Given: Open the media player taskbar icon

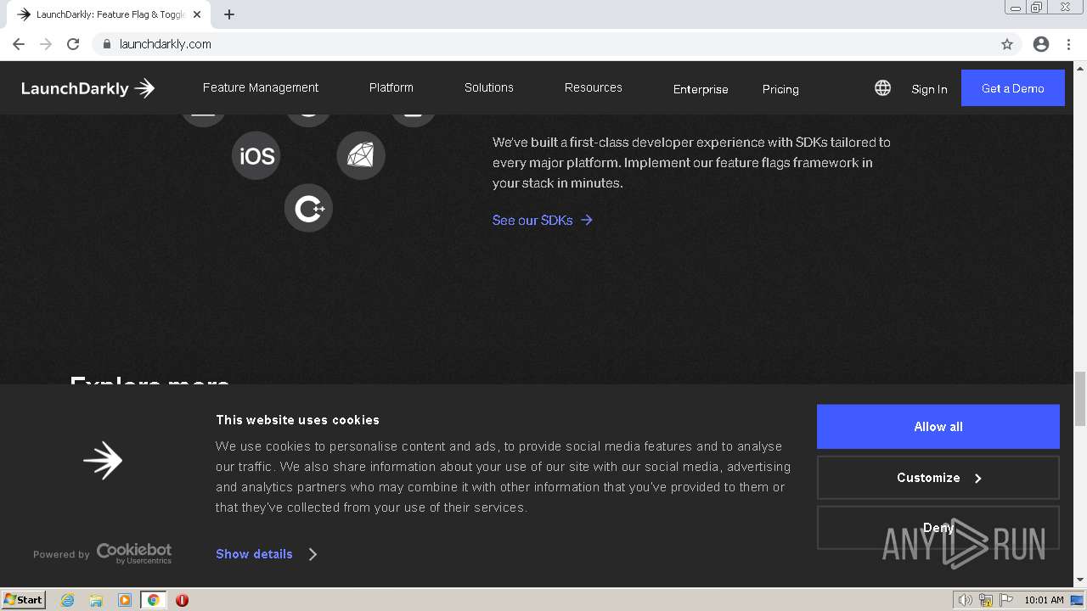Looking at the screenshot, I should 125,600.
